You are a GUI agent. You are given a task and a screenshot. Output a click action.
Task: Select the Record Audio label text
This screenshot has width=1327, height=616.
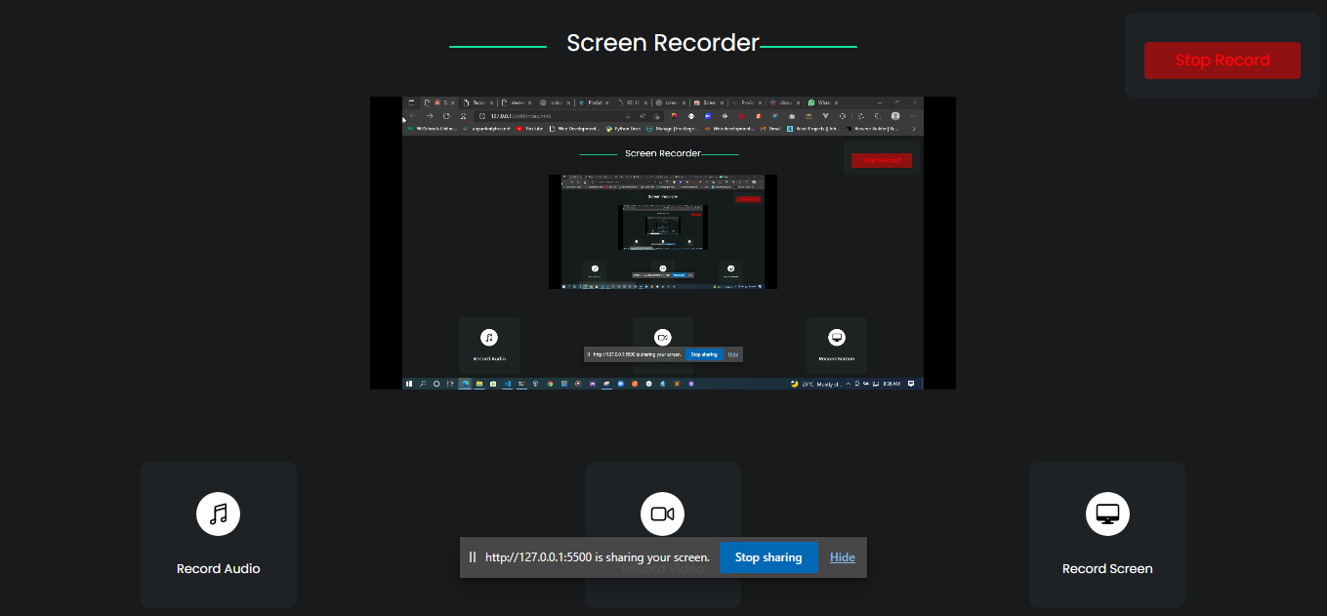tap(219, 569)
